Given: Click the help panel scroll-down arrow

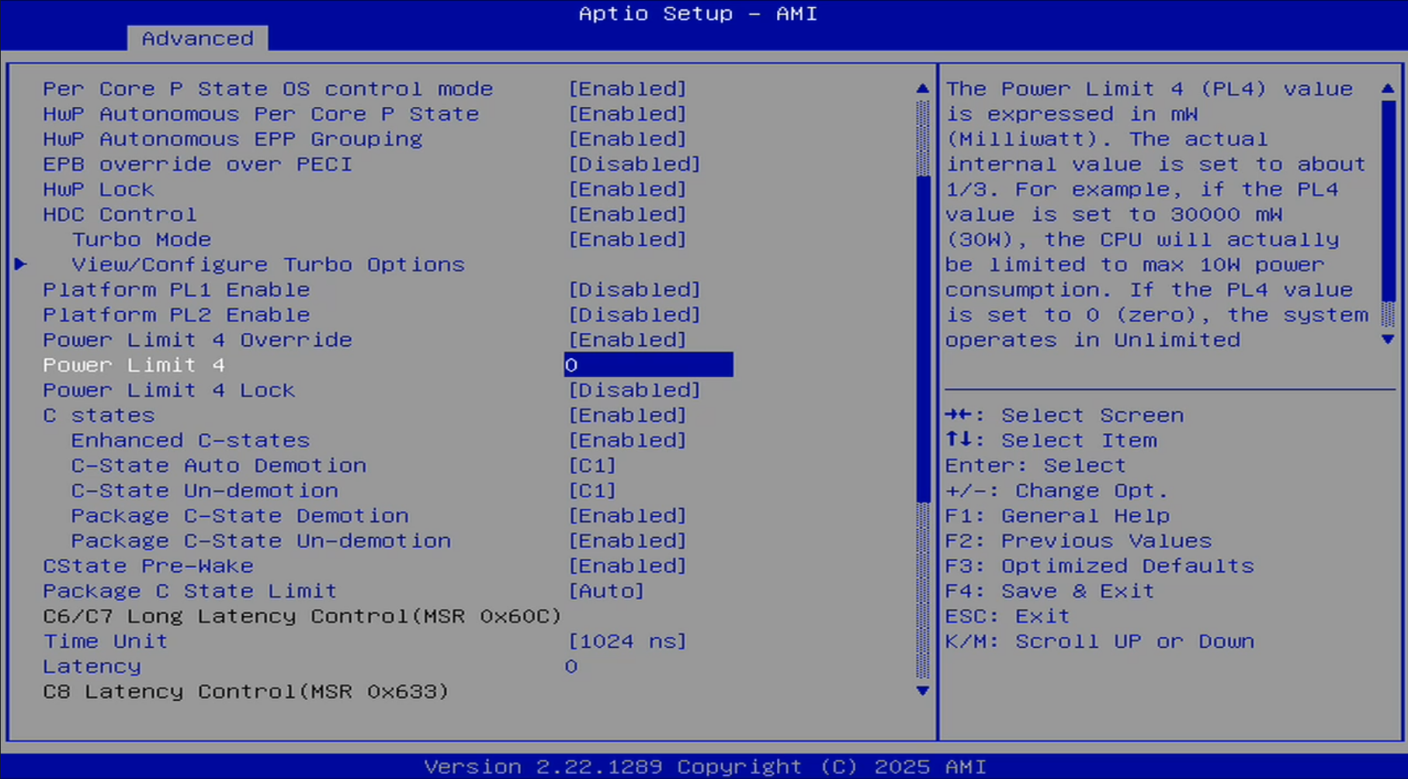Looking at the screenshot, I should (x=1388, y=340).
